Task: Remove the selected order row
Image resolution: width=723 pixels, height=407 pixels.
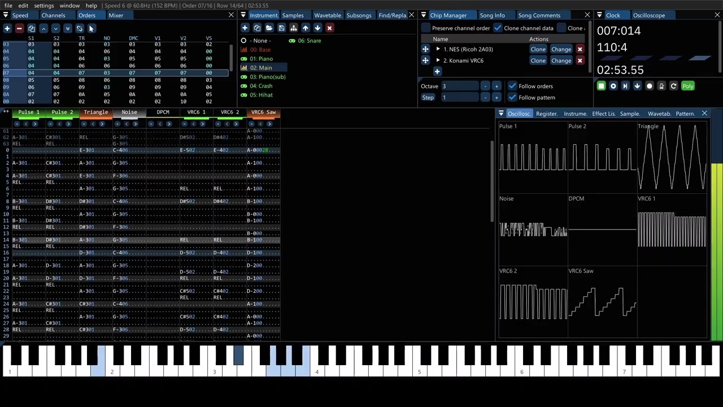Action: point(19,28)
